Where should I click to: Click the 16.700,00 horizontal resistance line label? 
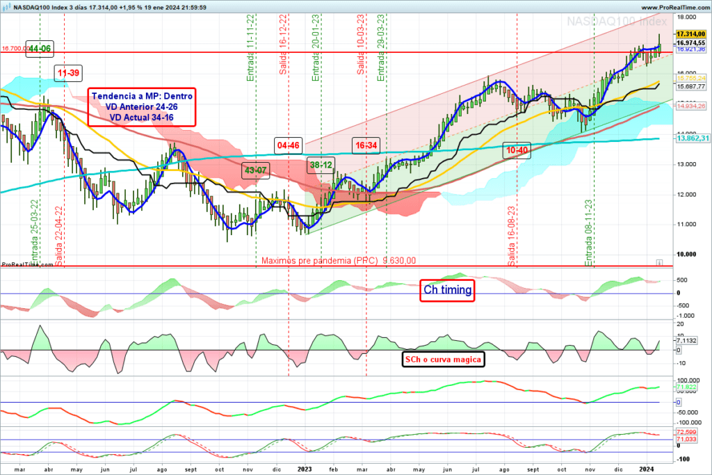click(14, 48)
